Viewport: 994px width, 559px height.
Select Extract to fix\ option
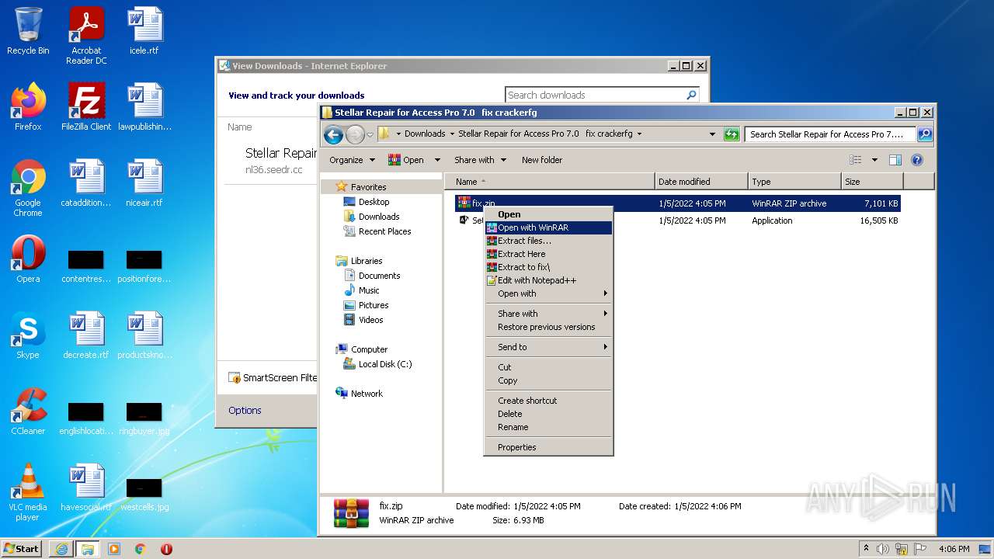pos(548,267)
